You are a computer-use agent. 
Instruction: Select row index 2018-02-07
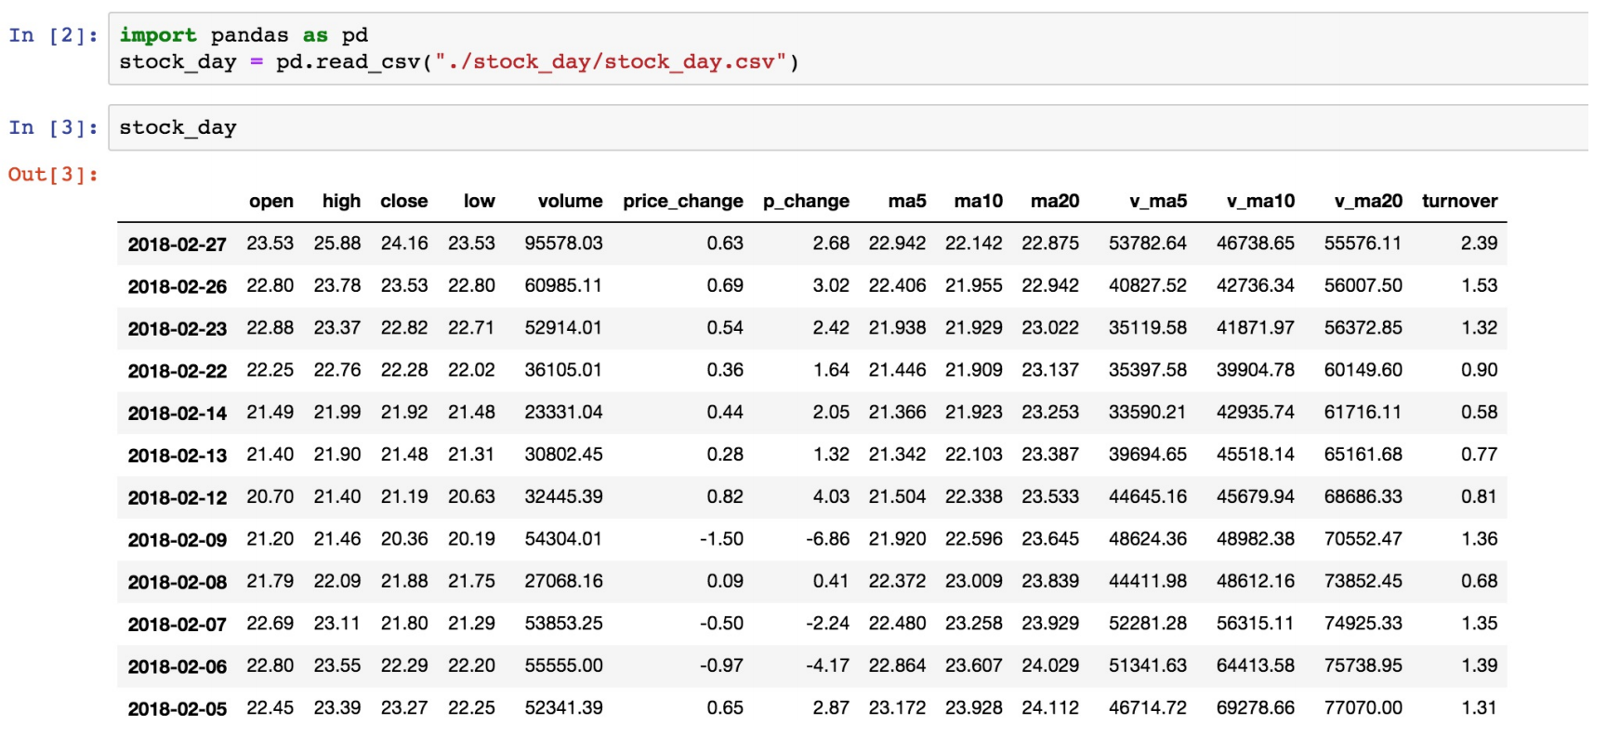pos(177,625)
